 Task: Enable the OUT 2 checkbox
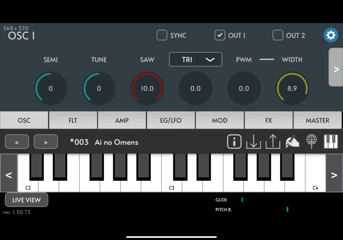[278, 35]
